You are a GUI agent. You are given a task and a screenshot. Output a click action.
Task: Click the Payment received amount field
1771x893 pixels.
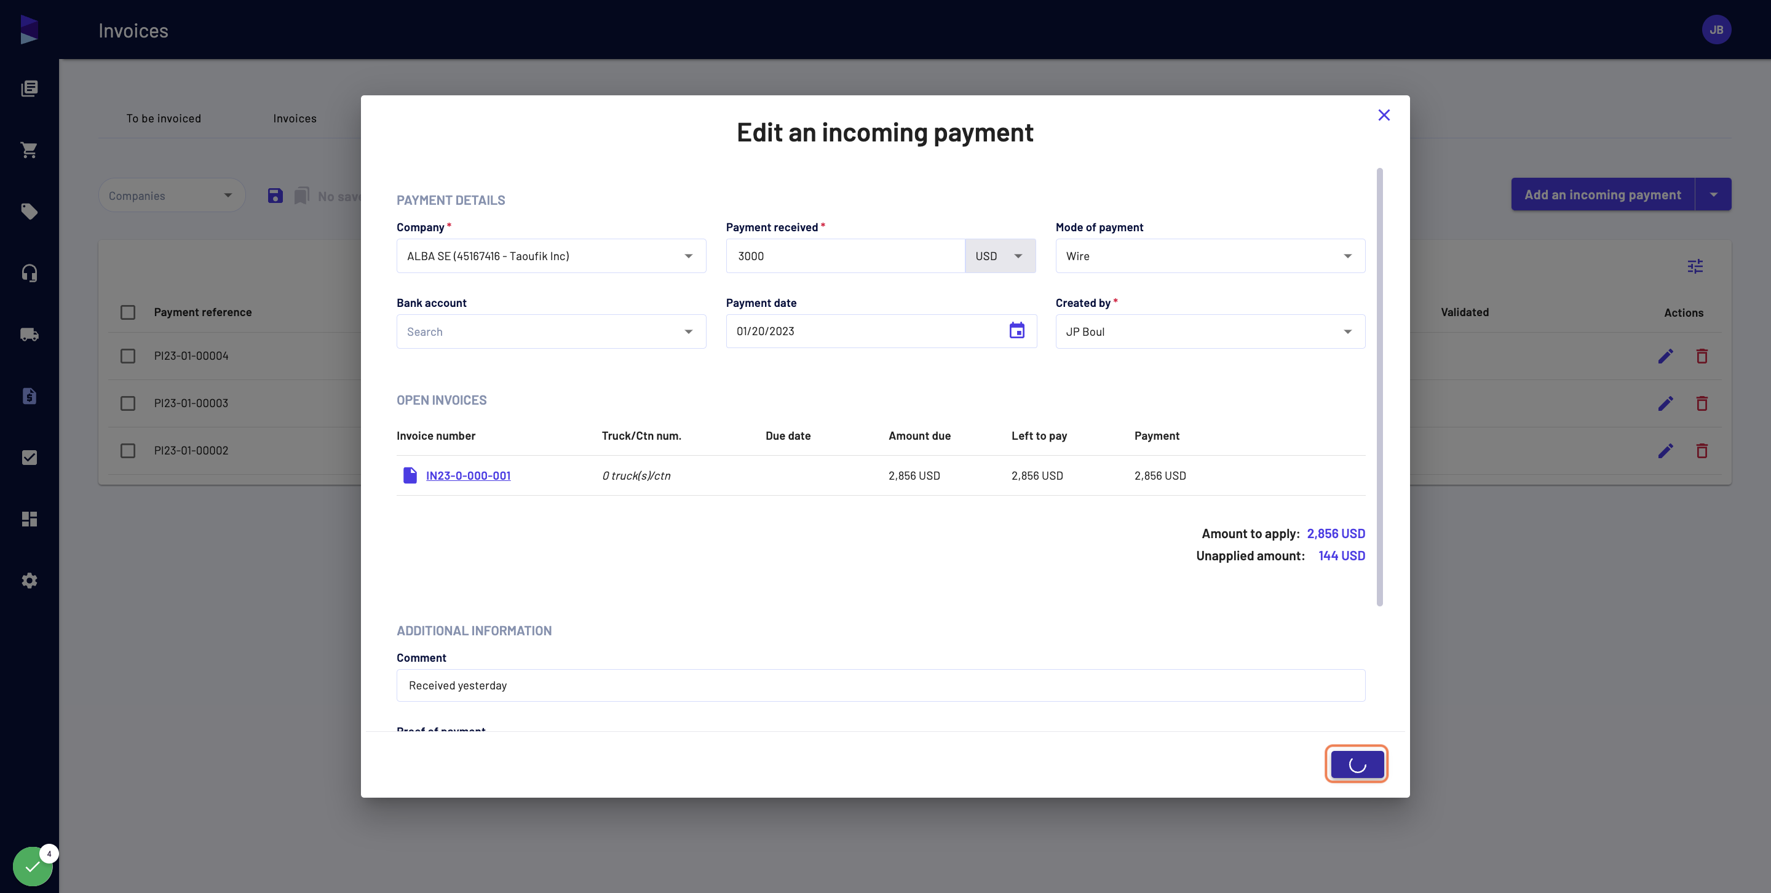tap(846, 256)
